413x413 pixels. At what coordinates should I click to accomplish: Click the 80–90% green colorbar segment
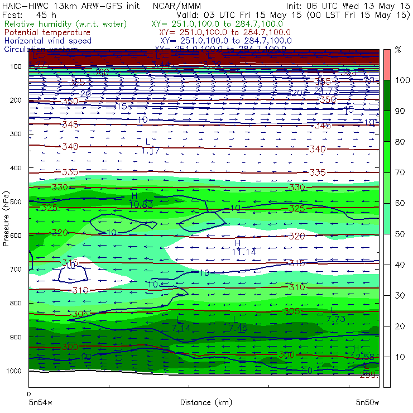tap(387, 126)
